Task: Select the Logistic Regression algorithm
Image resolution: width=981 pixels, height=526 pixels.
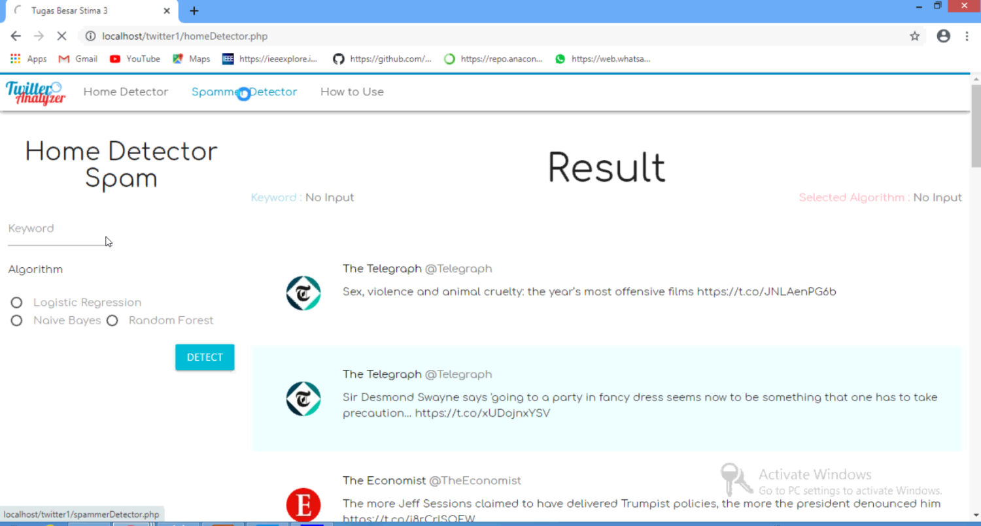Action: click(16, 302)
